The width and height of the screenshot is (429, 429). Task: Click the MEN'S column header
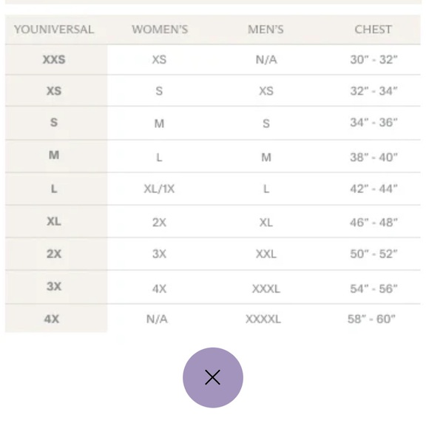pyautogui.click(x=266, y=30)
